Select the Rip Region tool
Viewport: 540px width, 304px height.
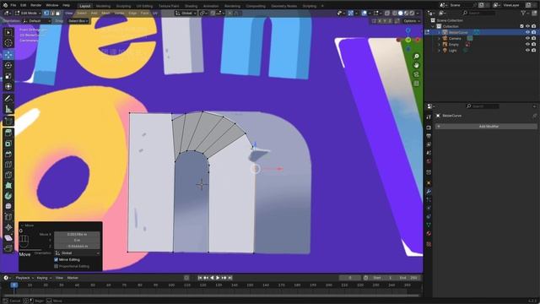click(8, 248)
